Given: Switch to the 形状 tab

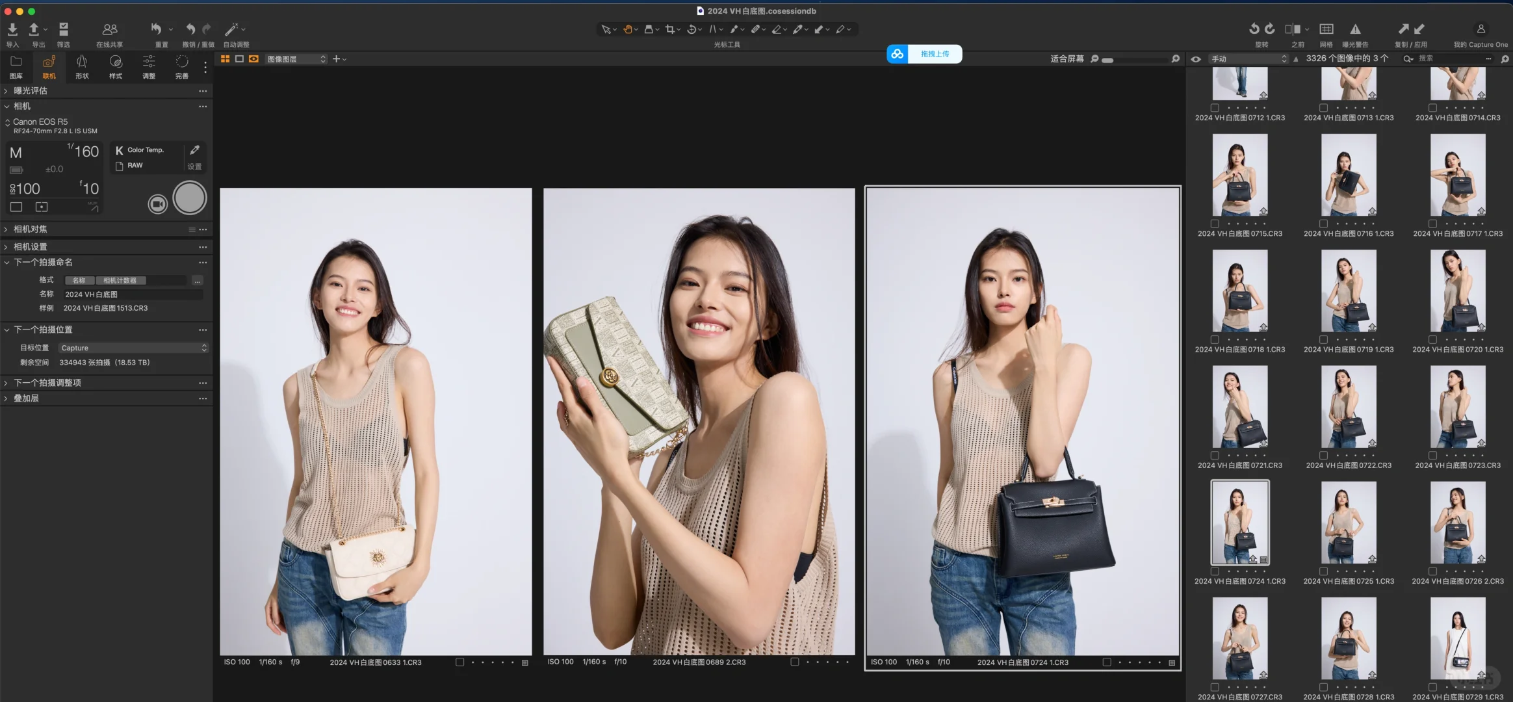Looking at the screenshot, I should click(82, 66).
